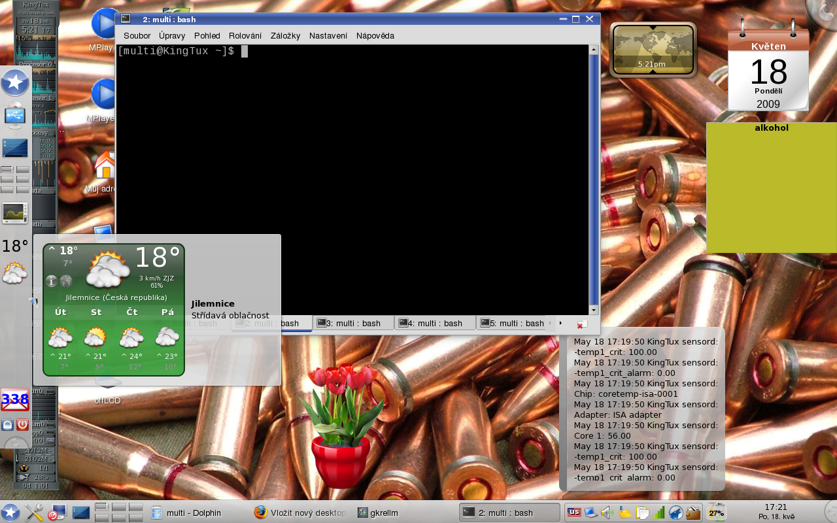Open volume speaker icon in tray

click(607, 513)
